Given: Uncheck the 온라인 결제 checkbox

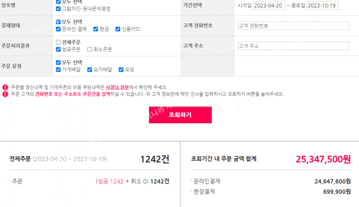Looking at the screenshot, I should [58, 29].
